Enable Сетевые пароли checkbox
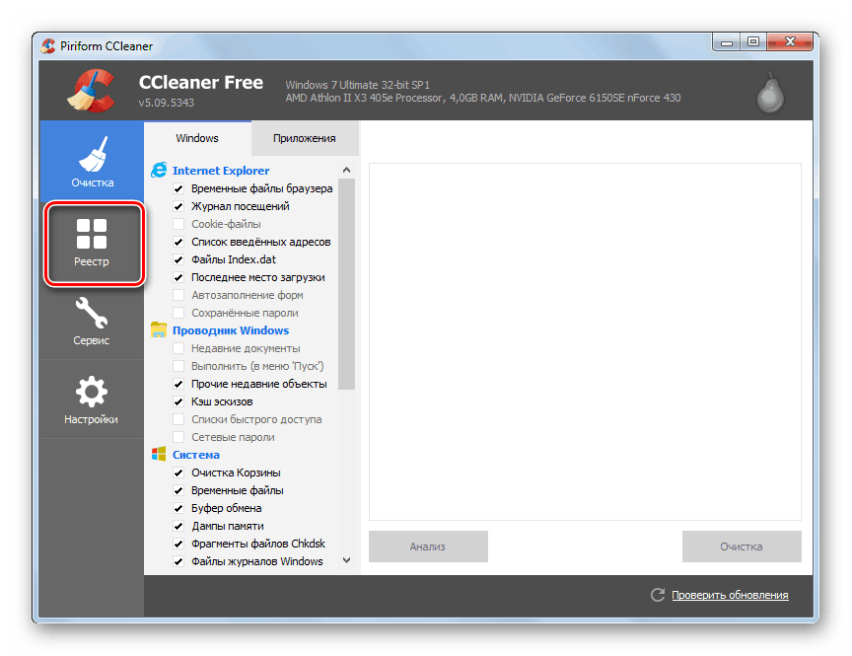 click(x=178, y=438)
